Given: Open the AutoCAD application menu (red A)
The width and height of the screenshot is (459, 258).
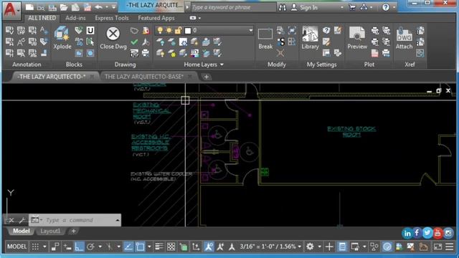Looking at the screenshot, I should (11, 10).
